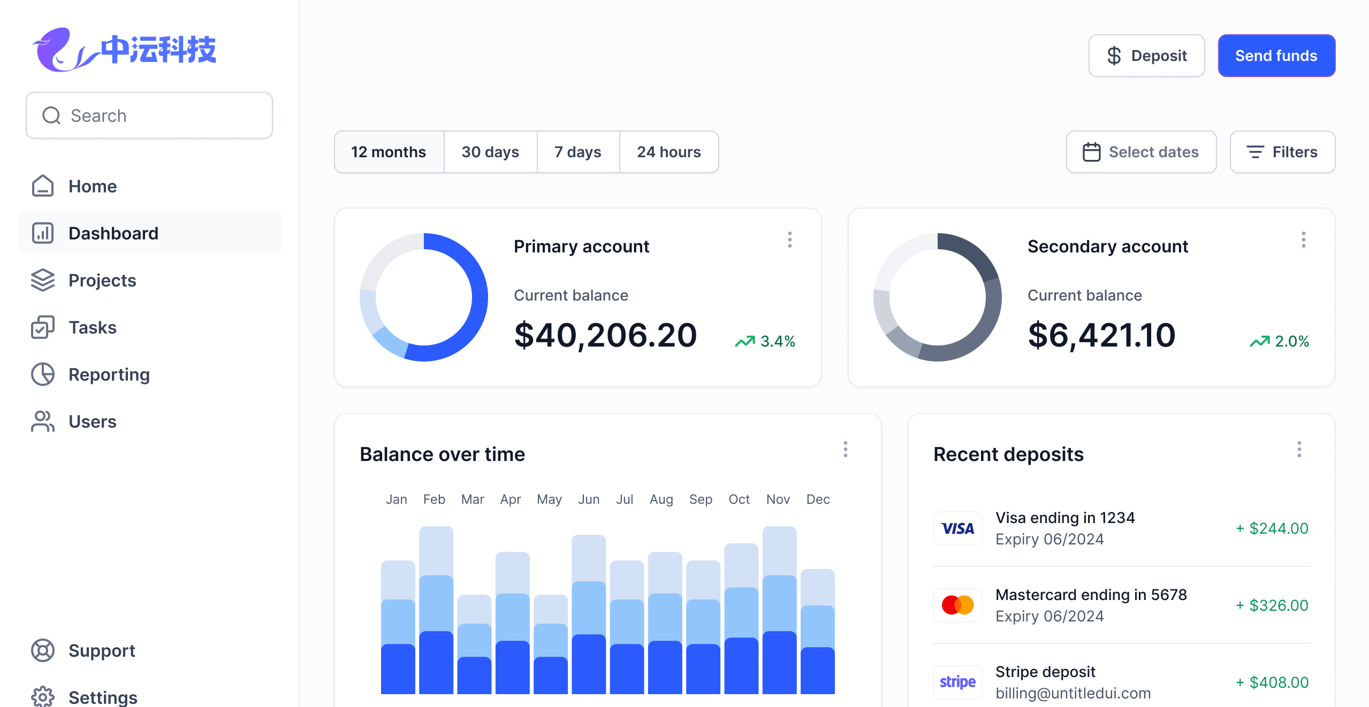The height and width of the screenshot is (707, 1369).
Task: Click the Projects layers icon
Action: (x=43, y=280)
